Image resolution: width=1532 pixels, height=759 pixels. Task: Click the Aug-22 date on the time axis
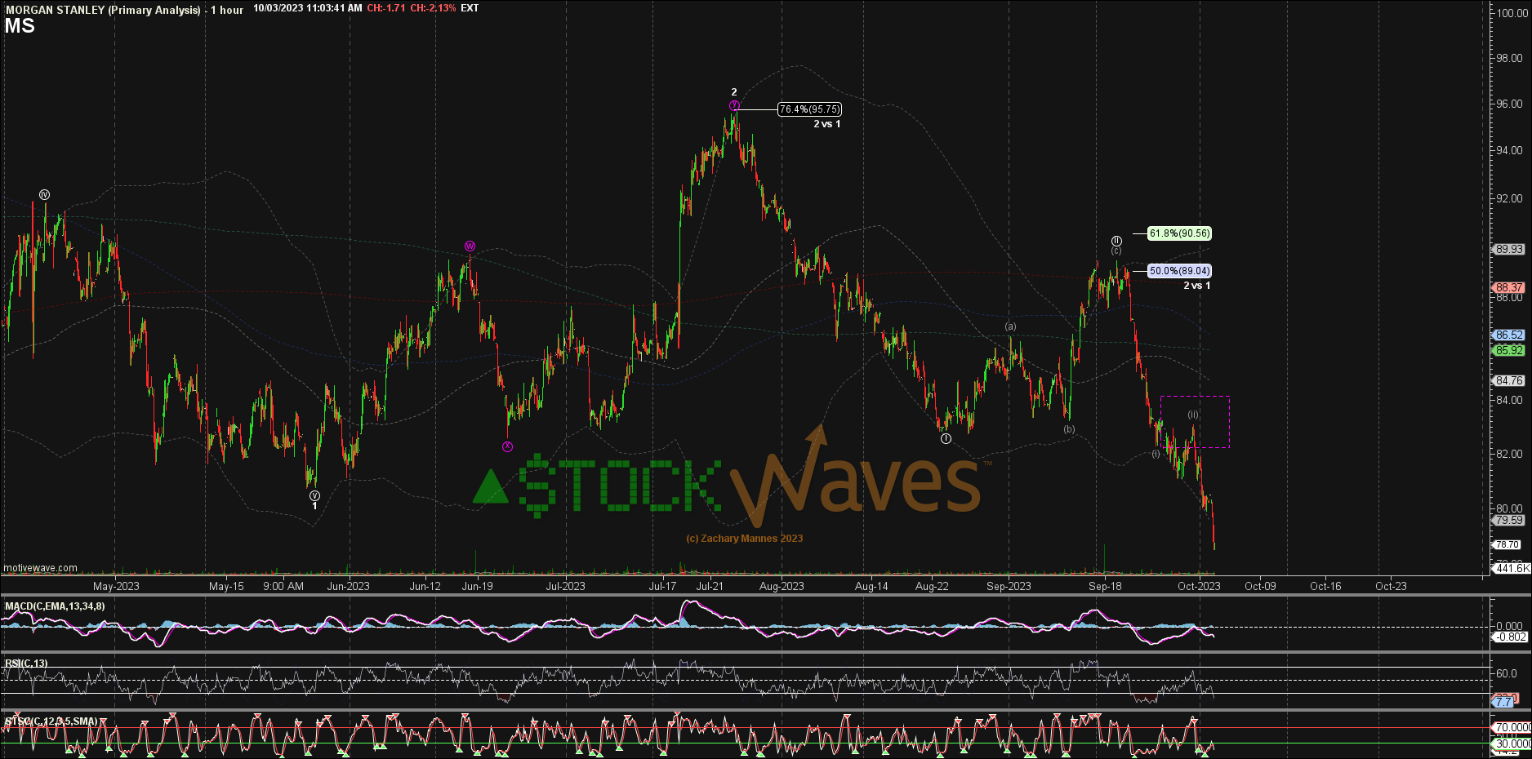tap(932, 586)
